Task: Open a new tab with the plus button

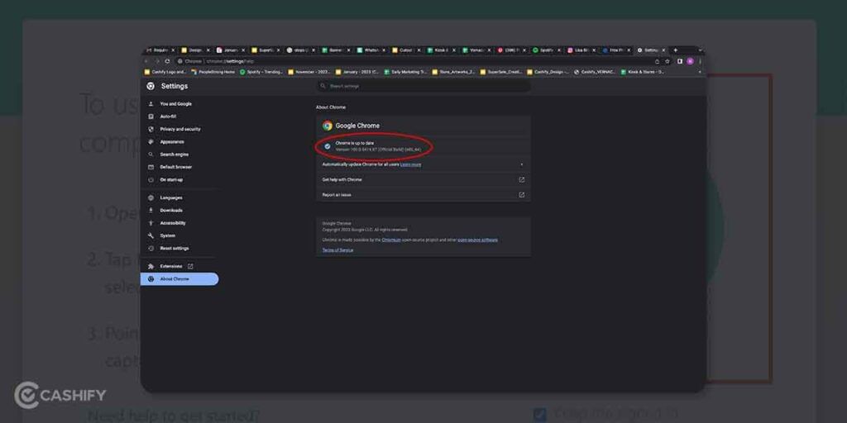Action: pyautogui.click(x=675, y=50)
